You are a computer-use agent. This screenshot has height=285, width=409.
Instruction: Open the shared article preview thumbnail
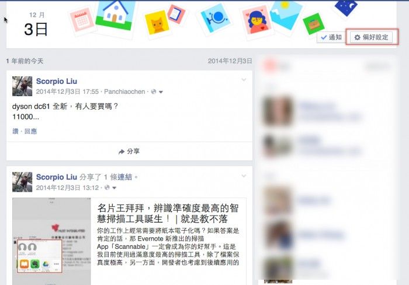pos(51,241)
